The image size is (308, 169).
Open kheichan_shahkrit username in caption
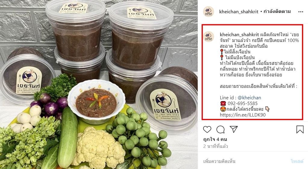240,35
